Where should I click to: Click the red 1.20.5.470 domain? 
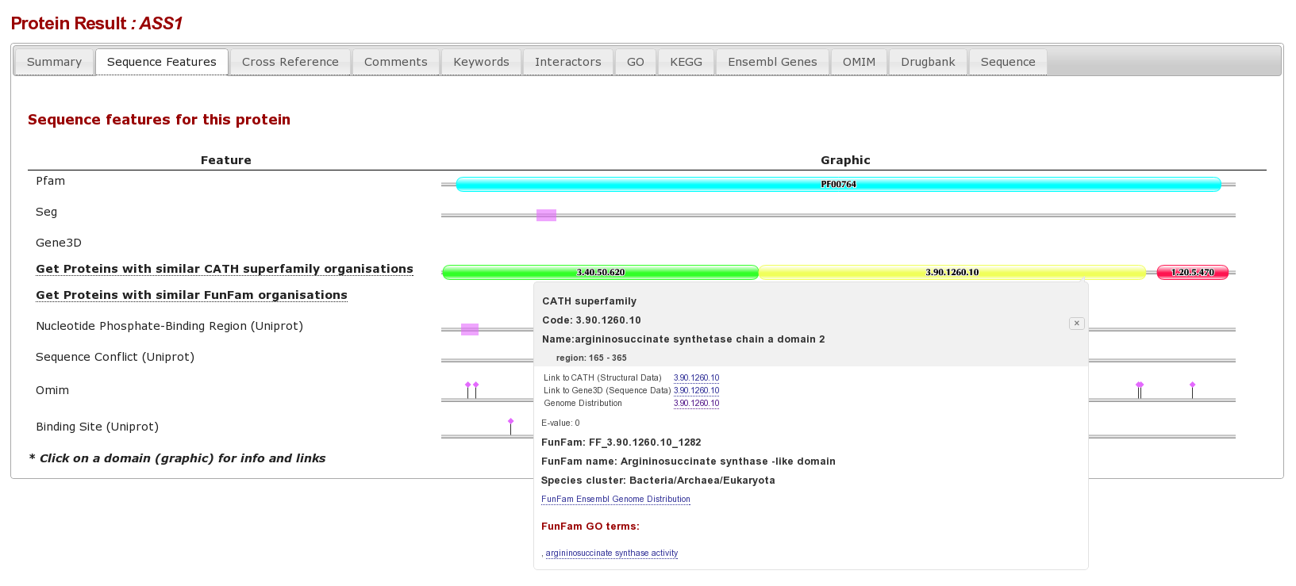1192,273
